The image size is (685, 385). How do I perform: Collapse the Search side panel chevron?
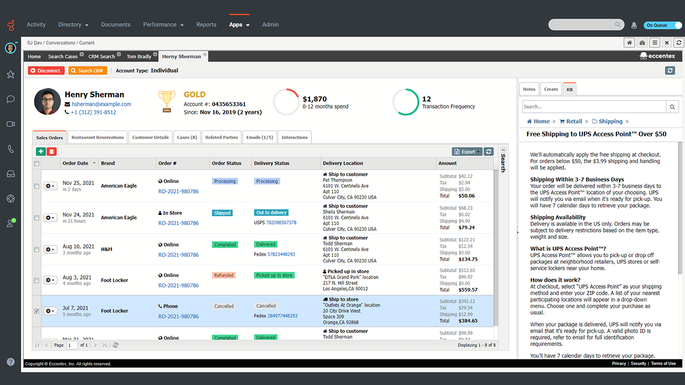click(x=503, y=150)
